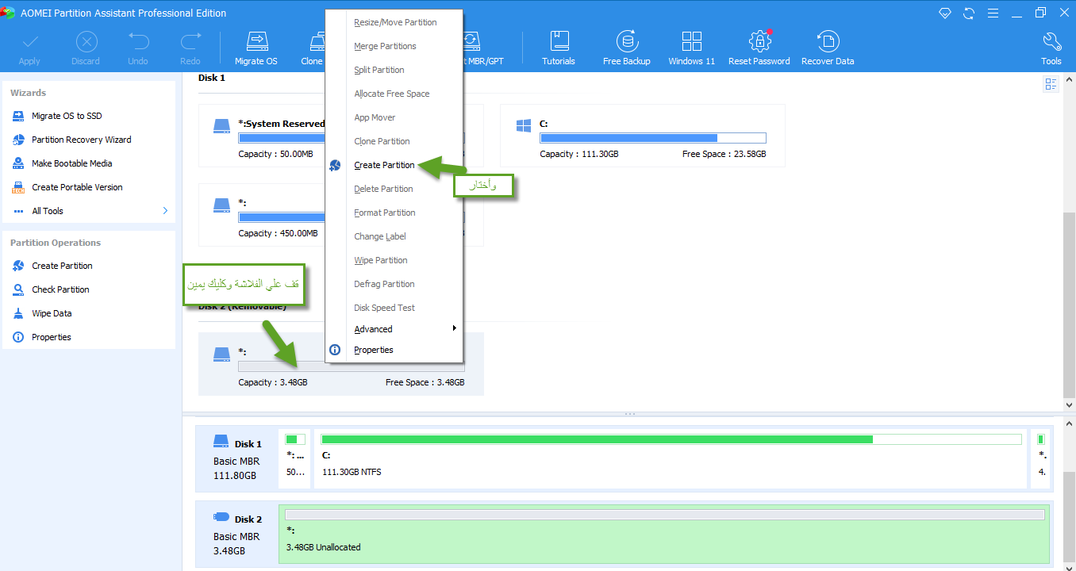The height and width of the screenshot is (571, 1076).
Task: Choose Change Label menu entry
Action: [380, 236]
